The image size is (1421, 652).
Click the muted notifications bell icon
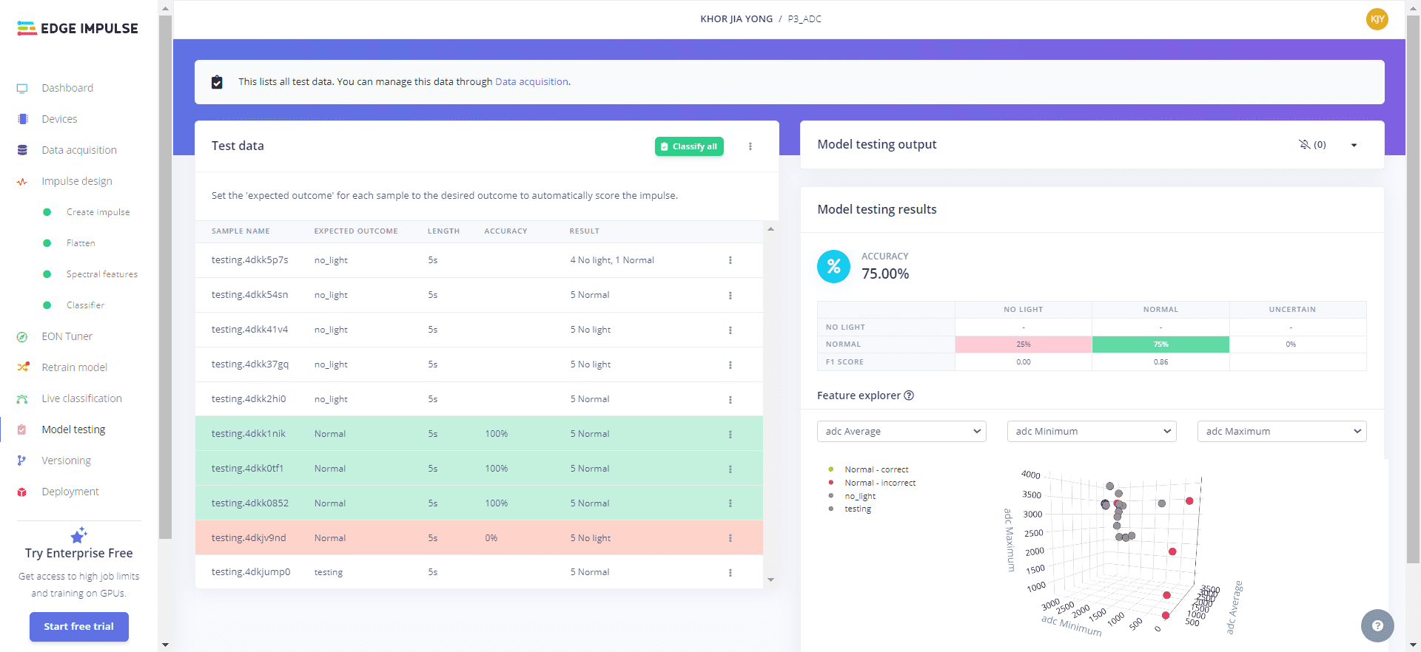[1304, 144]
